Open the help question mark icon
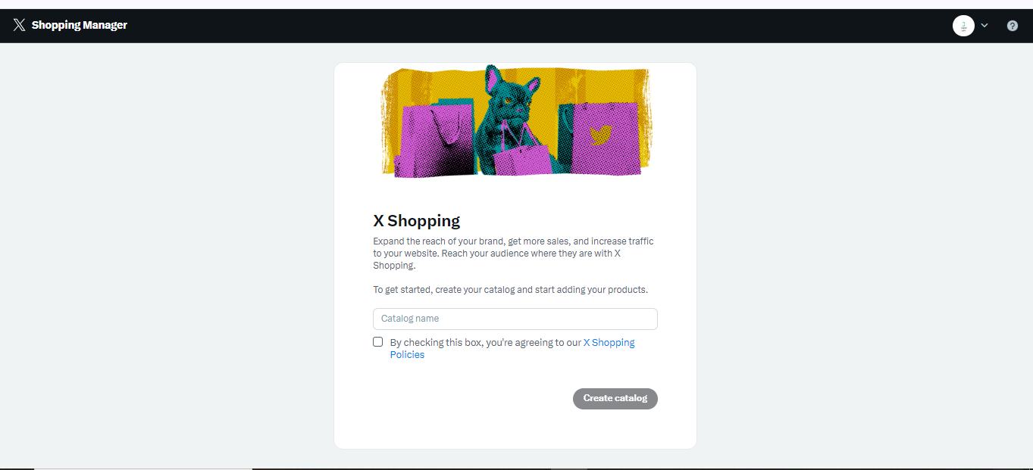The width and height of the screenshot is (1033, 470). tap(1013, 26)
